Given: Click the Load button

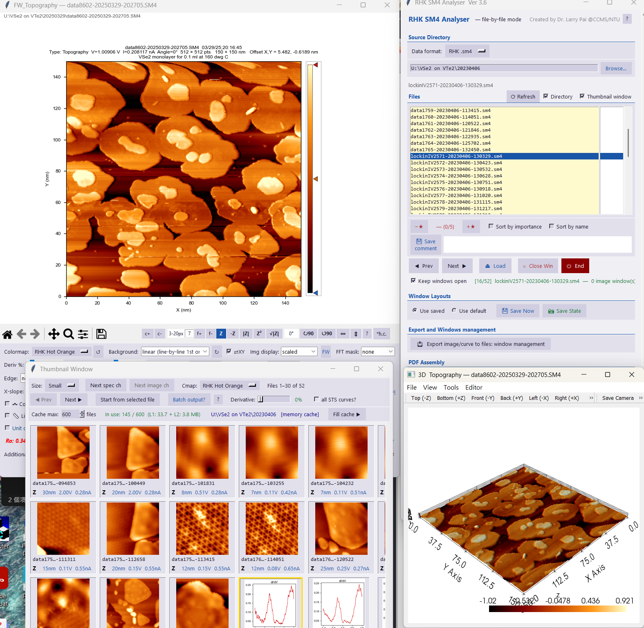Looking at the screenshot, I should (x=495, y=266).
